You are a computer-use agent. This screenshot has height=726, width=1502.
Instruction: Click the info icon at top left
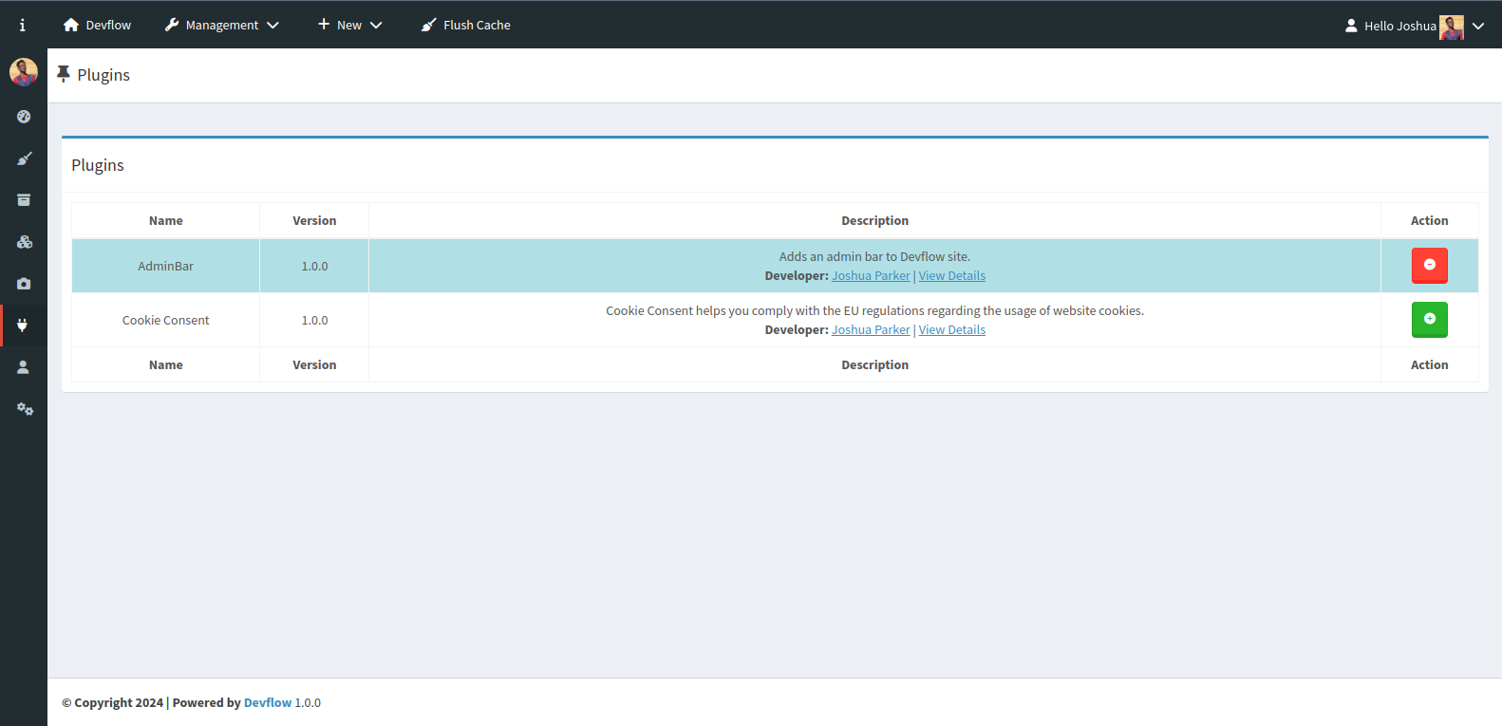[x=23, y=26]
